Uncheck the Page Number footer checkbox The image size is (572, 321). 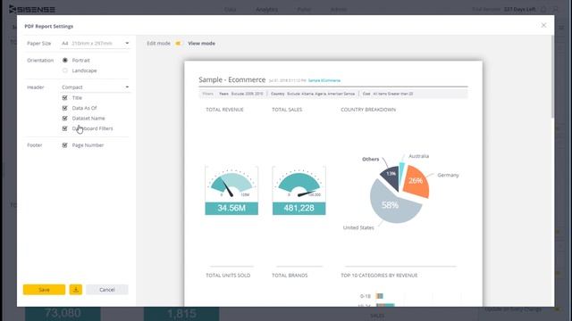(65, 145)
